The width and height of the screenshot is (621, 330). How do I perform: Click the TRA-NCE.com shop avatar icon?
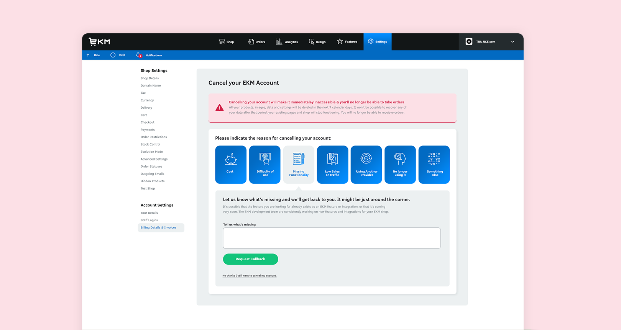[x=469, y=42]
